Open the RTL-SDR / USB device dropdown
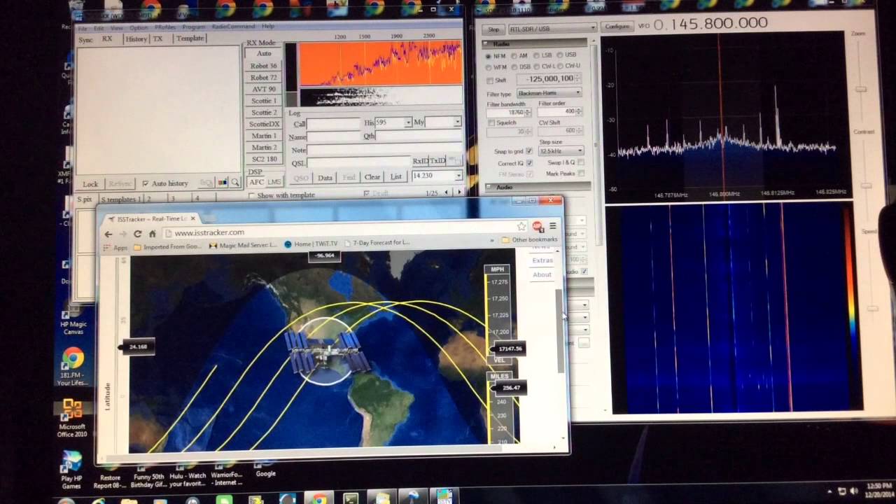This screenshot has height=504, width=896. [x=552, y=28]
